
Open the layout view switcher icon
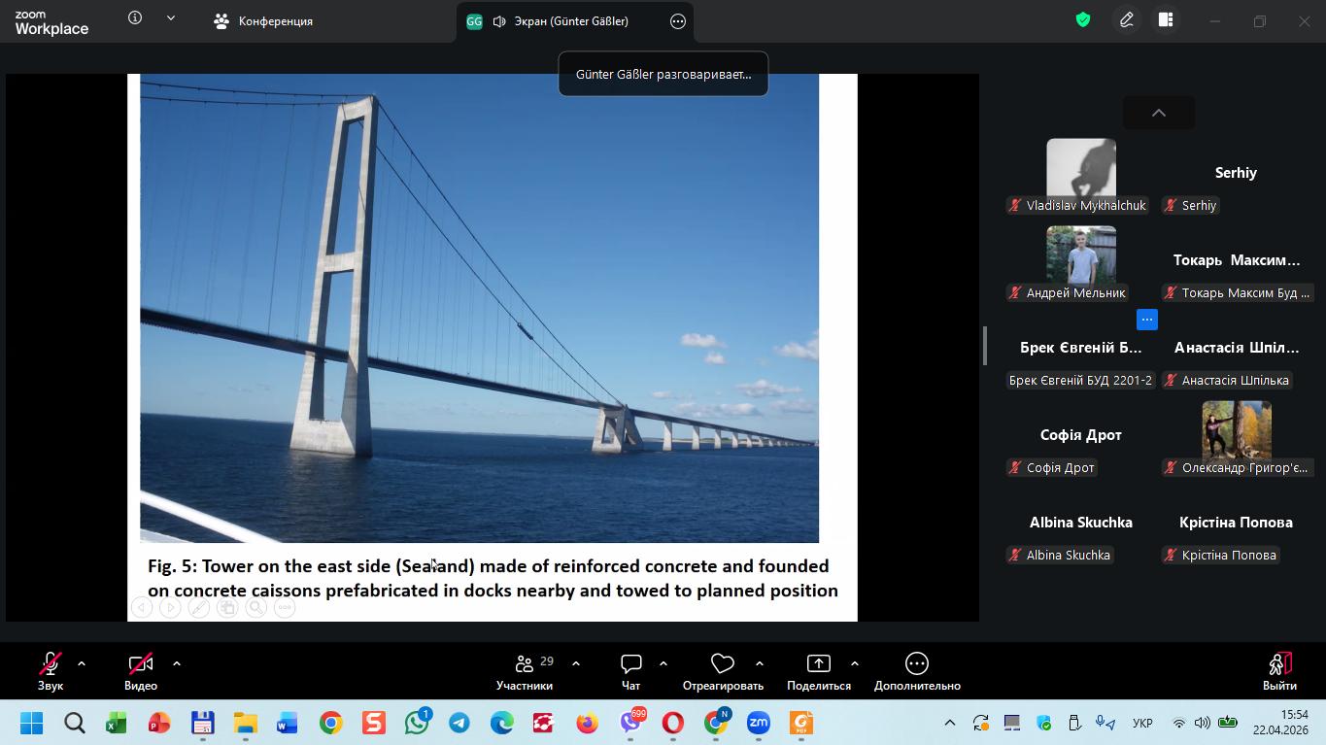coord(1166,20)
